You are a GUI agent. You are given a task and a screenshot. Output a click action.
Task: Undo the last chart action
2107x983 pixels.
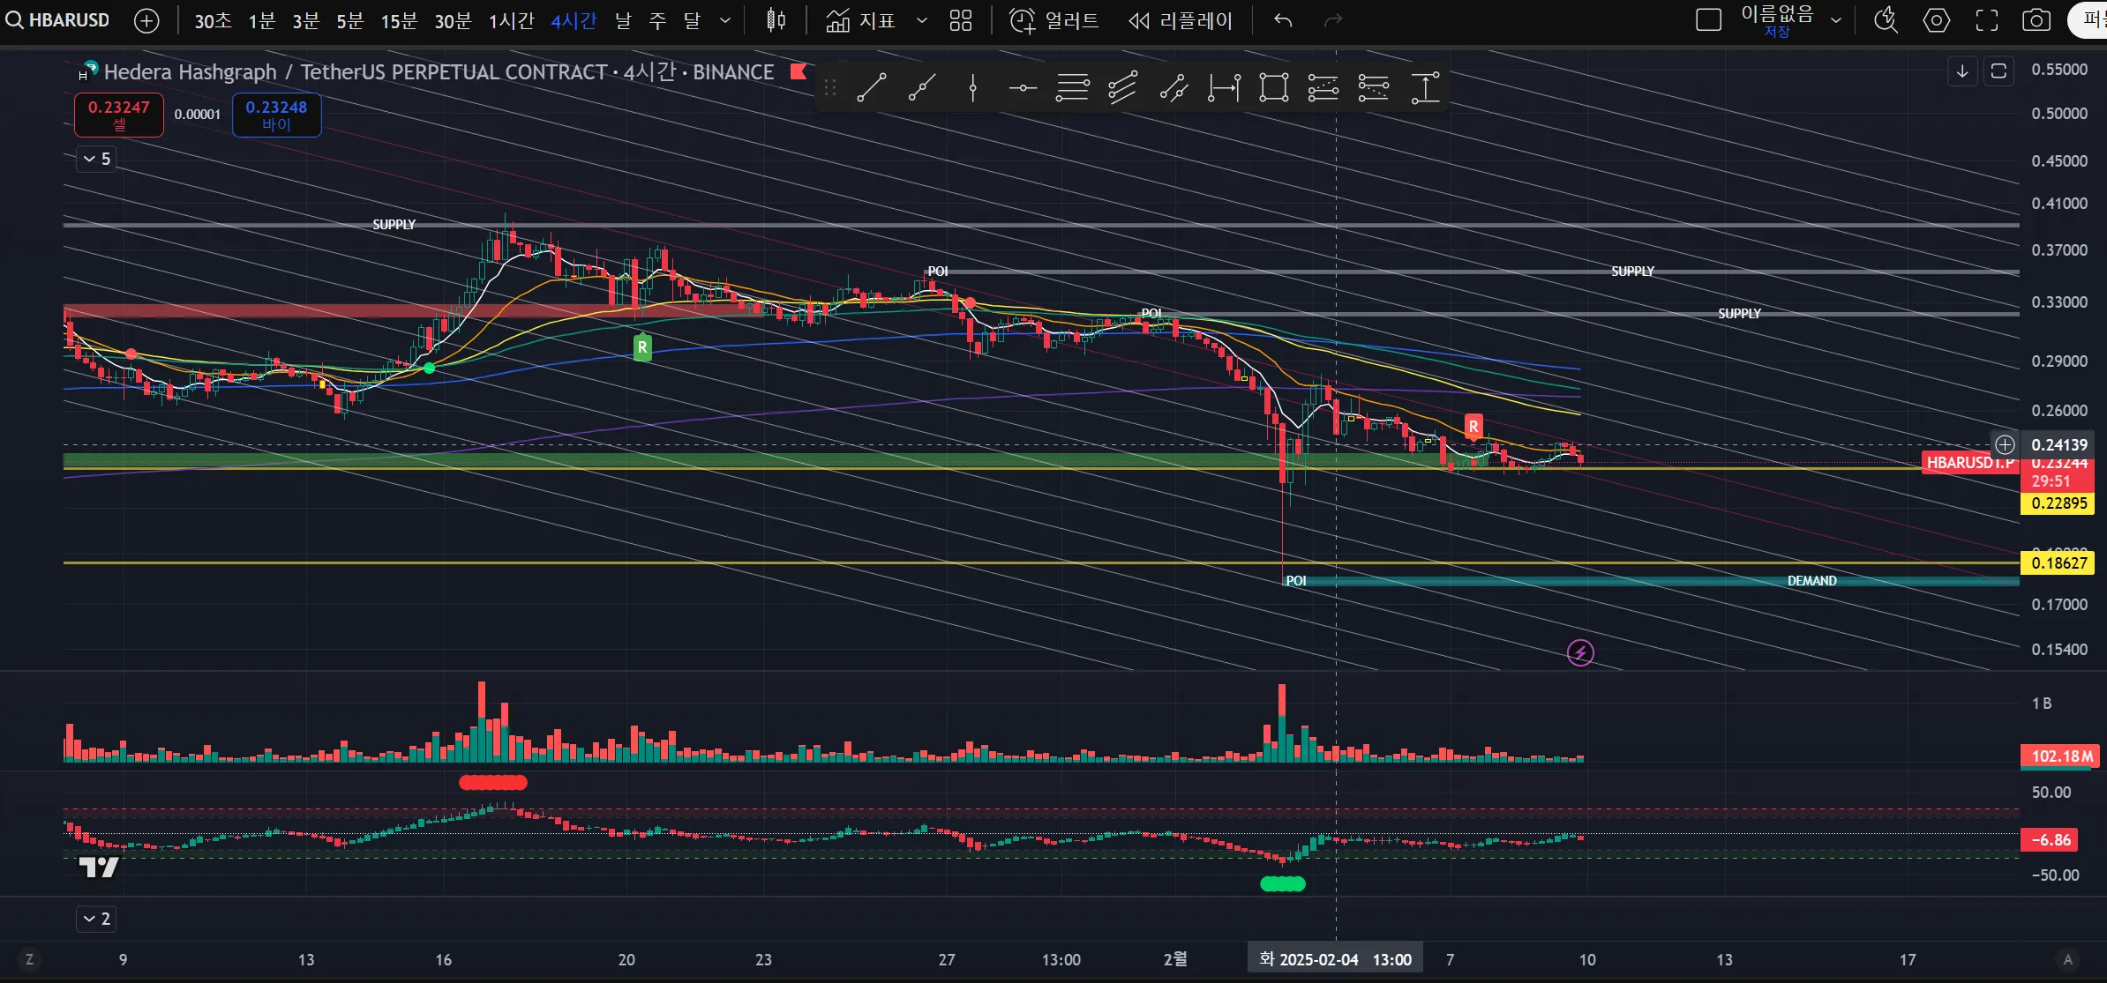click(1283, 20)
